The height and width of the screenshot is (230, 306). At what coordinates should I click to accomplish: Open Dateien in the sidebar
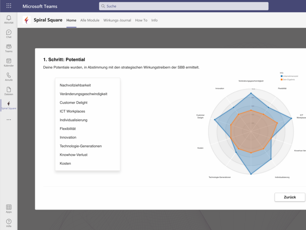pos(8,90)
